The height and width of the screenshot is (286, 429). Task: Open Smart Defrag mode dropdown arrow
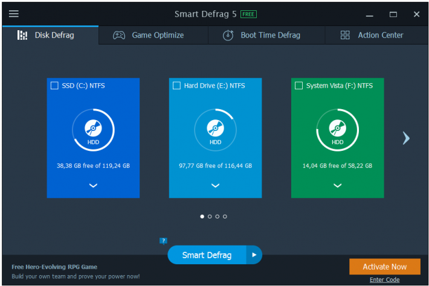pos(254,255)
